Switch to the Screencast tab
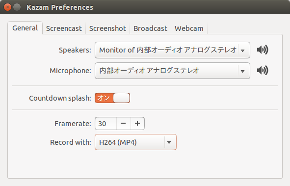Screen dimensions: 290x186 pos(64,28)
